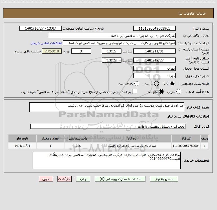Click the شماره نیاز field 1101090049003965
217x210 pixels.
[154, 28]
